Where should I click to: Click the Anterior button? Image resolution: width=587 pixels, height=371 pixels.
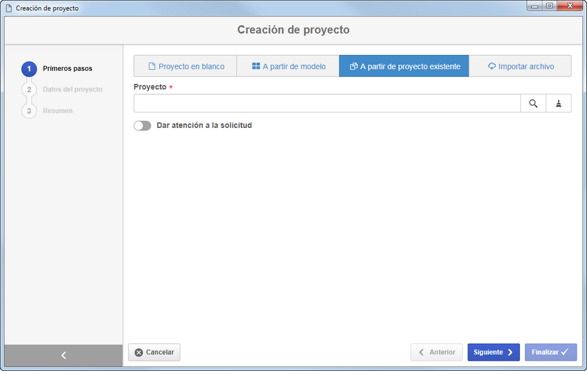(436, 352)
